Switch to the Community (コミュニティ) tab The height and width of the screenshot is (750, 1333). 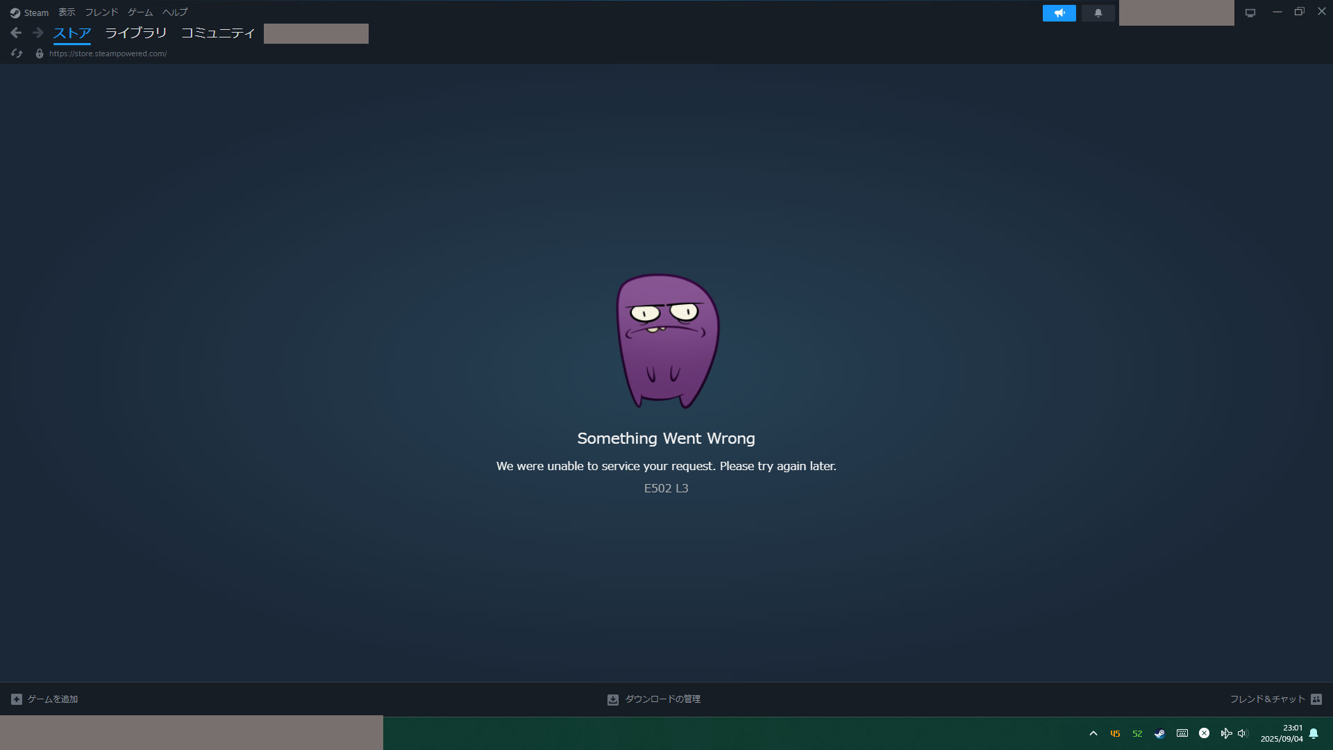point(217,33)
